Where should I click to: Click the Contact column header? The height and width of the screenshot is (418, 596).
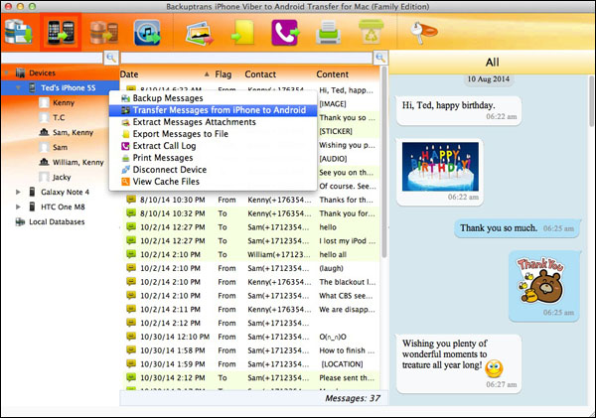click(x=260, y=74)
